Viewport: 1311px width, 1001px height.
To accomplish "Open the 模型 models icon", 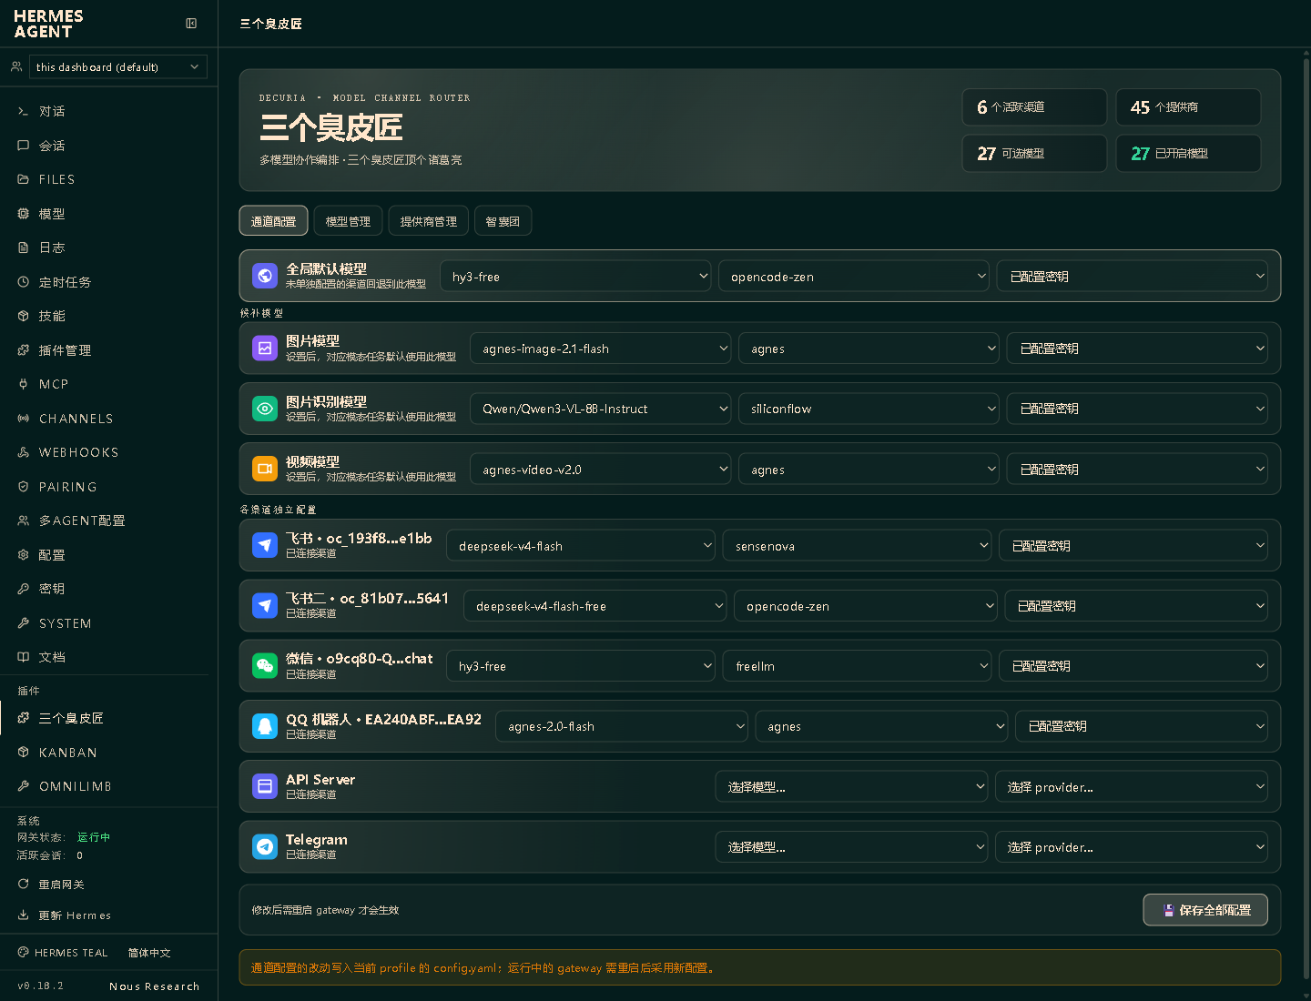I will pos(23,214).
